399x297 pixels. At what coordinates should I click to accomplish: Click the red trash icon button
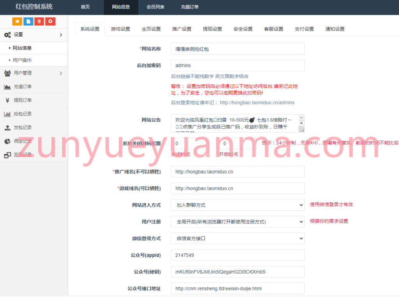(x=39, y=21)
